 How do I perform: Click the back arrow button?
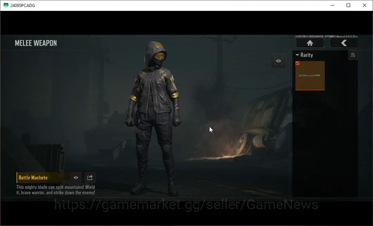344,43
